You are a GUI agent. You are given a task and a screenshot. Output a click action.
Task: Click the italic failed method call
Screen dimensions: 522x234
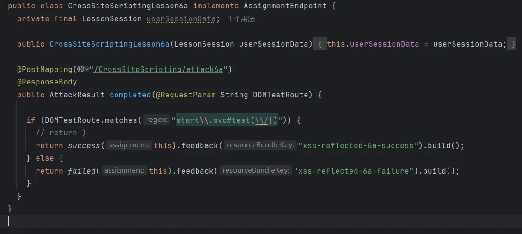[x=81, y=171]
